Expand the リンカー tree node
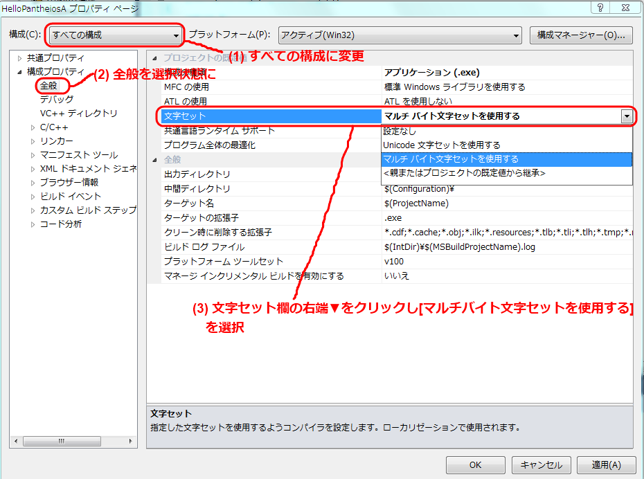This screenshot has width=644, height=479. 33,141
